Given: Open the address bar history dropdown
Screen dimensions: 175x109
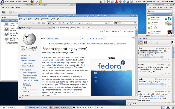Looking at the screenshot, I should tap(112, 23).
